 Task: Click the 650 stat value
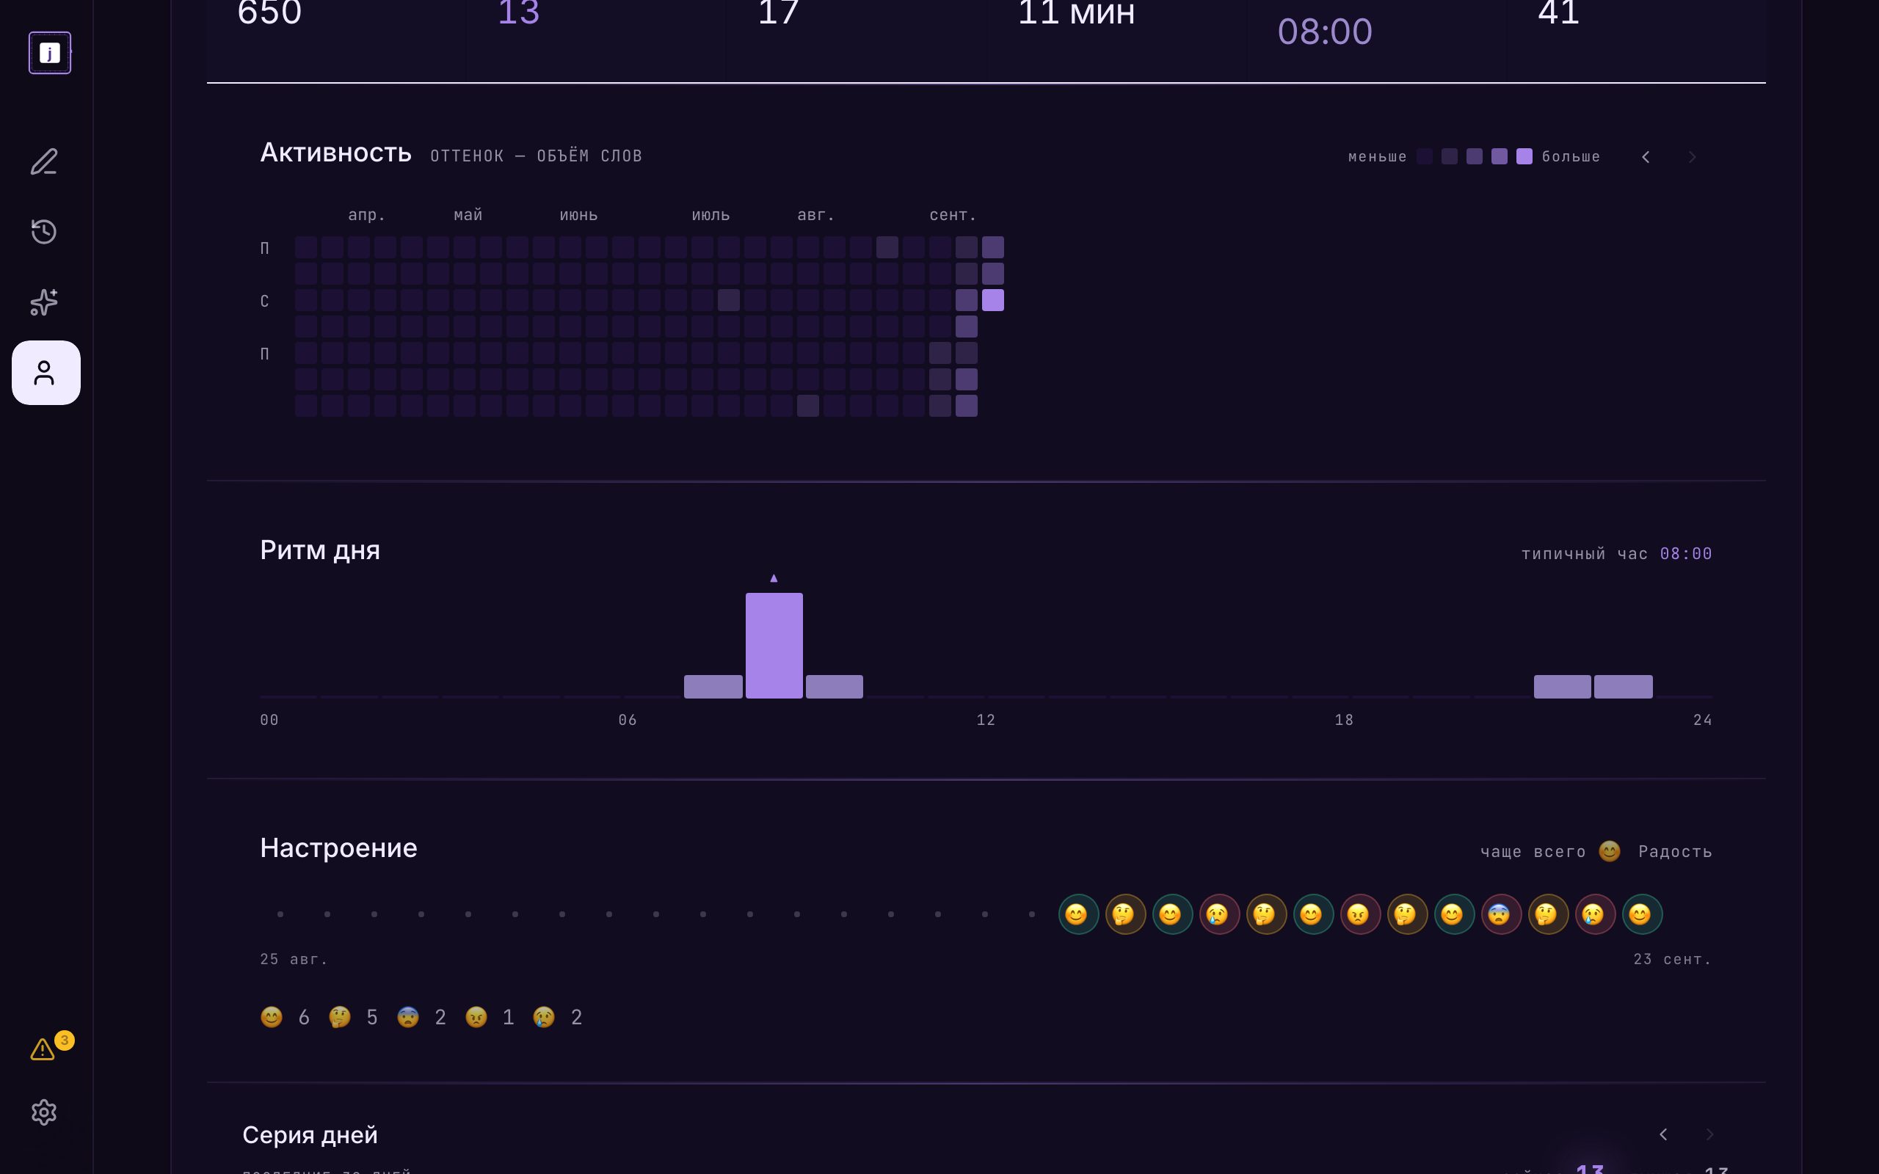pyautogui.click(x=269, y=13)
